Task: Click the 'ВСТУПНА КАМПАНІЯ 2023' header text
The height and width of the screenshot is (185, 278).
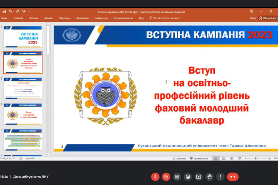Action: click(209, 35)
